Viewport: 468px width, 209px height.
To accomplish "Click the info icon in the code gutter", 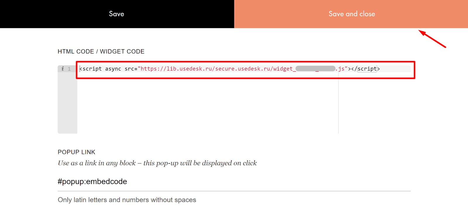I will tap(63, 69).
